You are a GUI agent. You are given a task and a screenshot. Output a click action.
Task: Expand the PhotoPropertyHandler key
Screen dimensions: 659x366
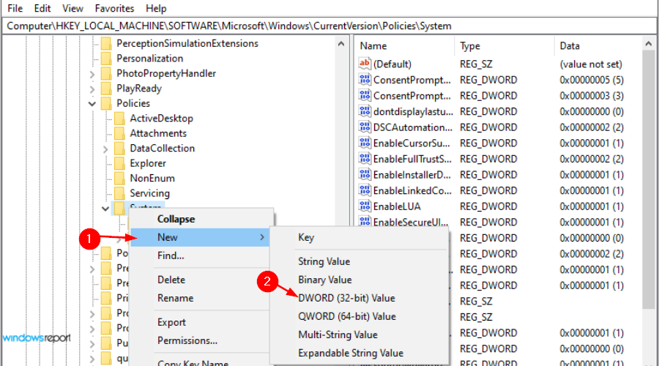click(92, 75)
